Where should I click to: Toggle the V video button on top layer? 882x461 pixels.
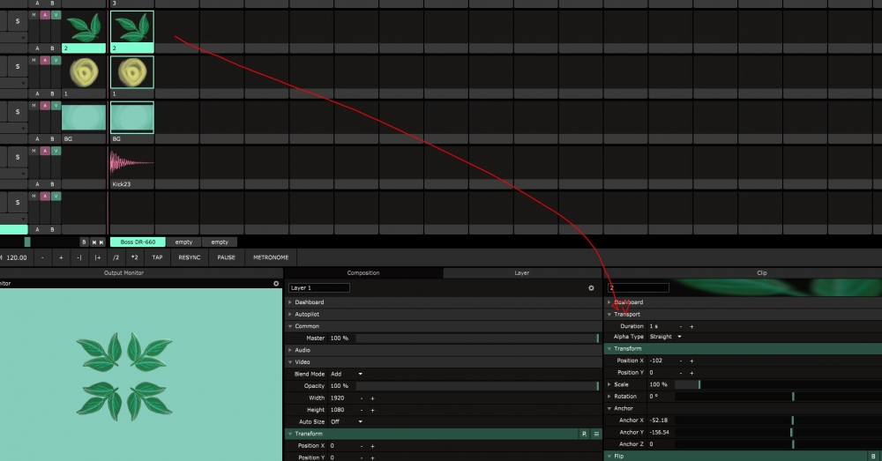coord(56,15)
